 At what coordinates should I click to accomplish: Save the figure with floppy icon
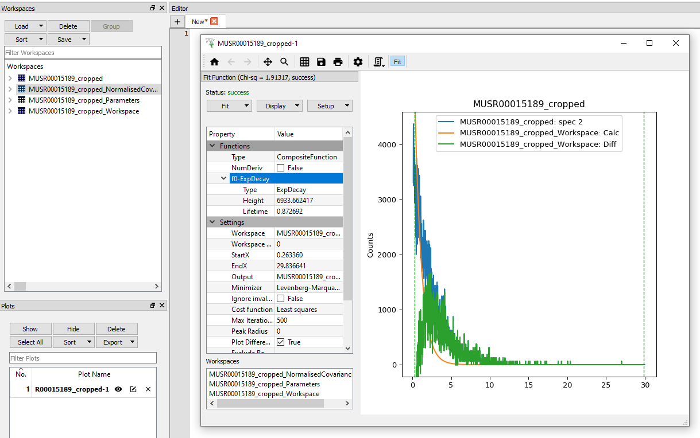pyautogui.click(x=321, y=62)
